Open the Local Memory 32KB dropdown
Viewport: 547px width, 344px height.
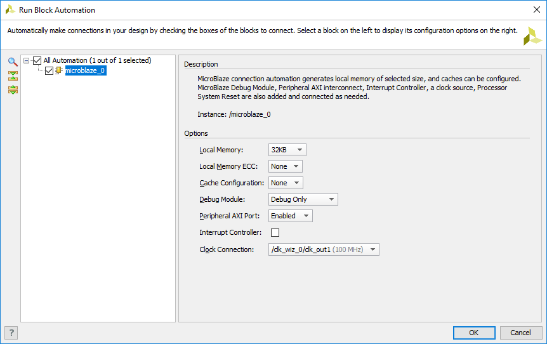287,150
